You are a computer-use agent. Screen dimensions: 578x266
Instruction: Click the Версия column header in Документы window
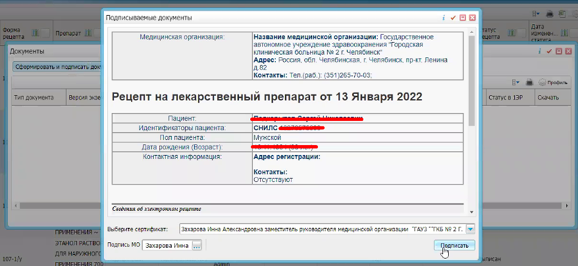[84, 98]
